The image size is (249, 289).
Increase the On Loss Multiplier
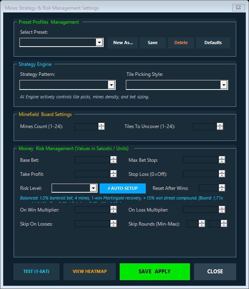coord(222,208)
